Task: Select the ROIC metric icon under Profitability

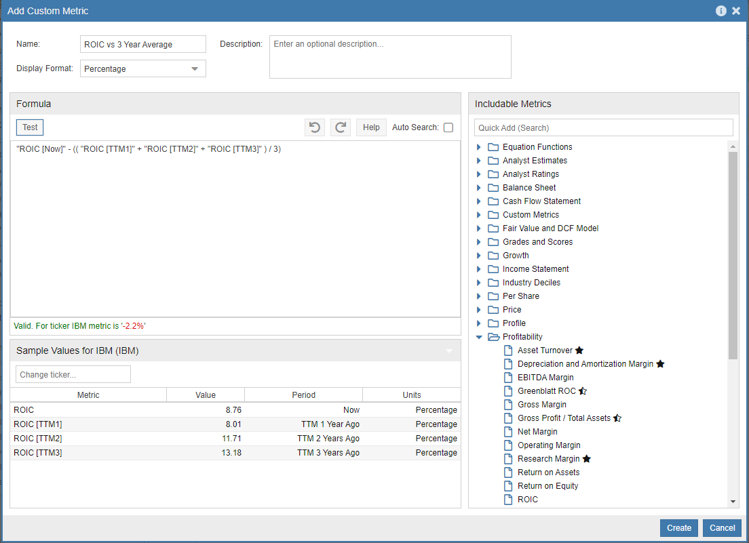Action: (x=507, y=499)
